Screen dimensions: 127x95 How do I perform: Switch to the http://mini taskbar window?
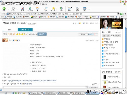[35, 93]
